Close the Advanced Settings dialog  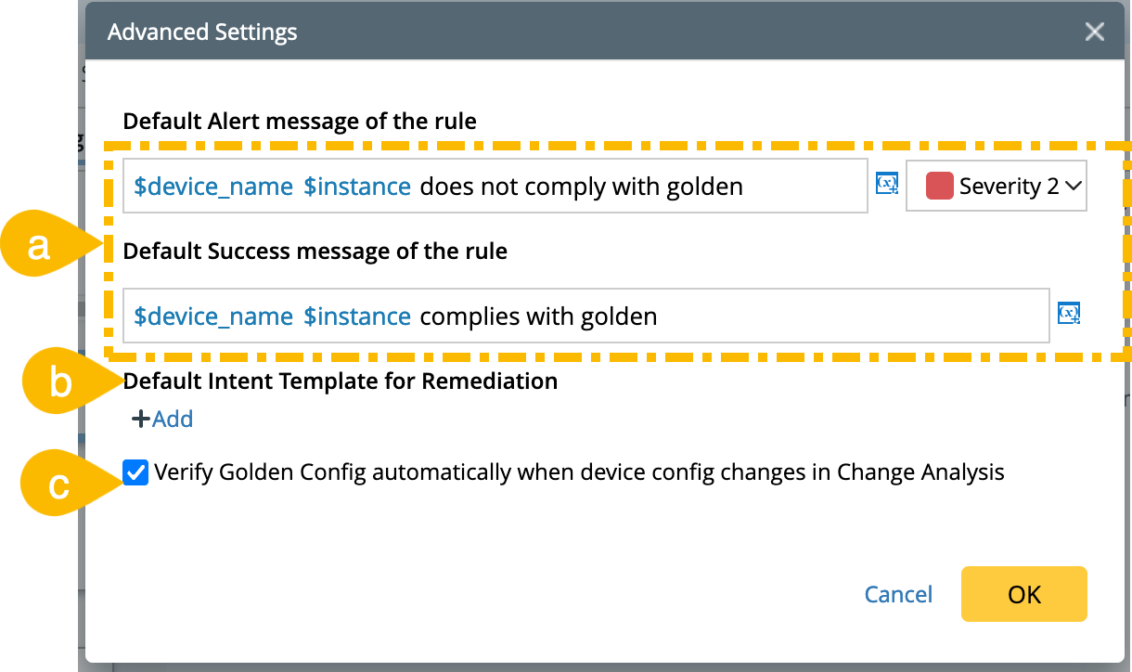click(1095, 32)
